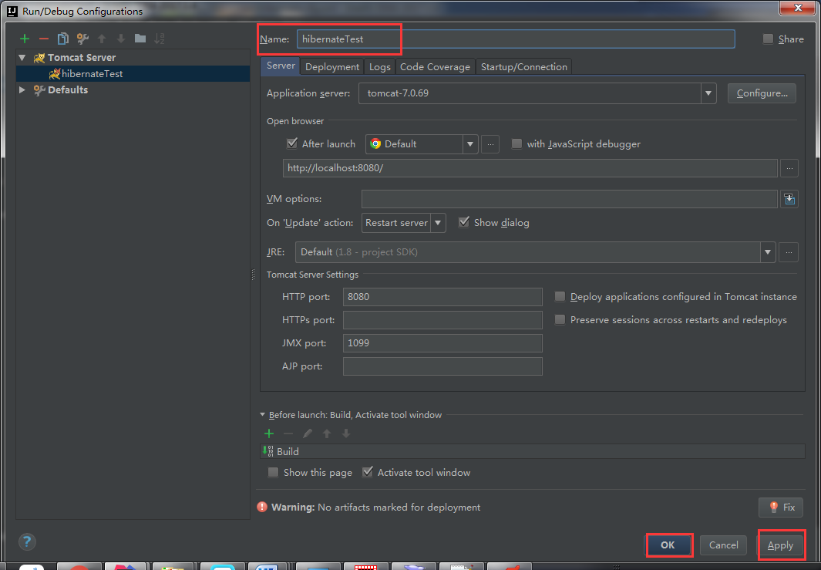Image resolution: width=821 pixels, height=570 pixels.
Task: Expand VM options editor icon
Action: pyautogui.click(x=789, y=199)
